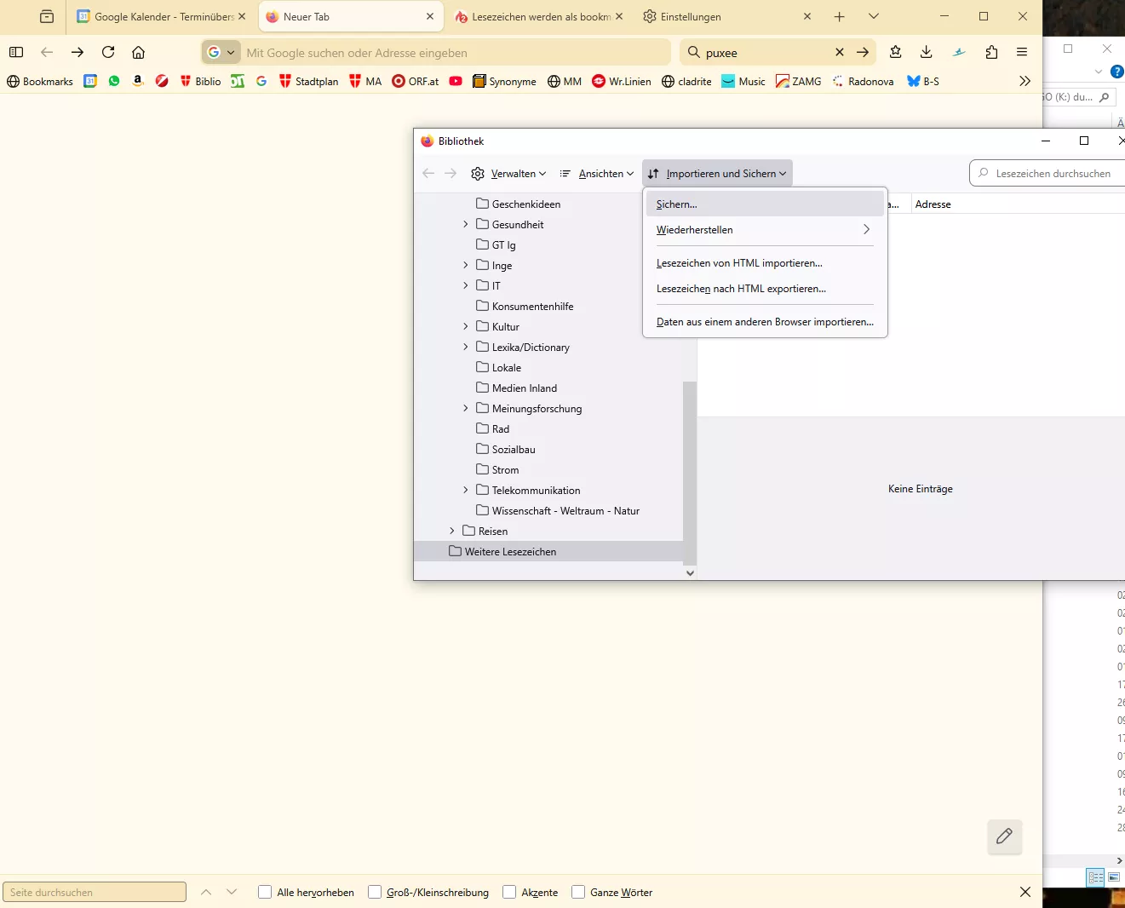1125x908 pixels.
Task: Click the browser Home icon
Action: click(138, 52)
